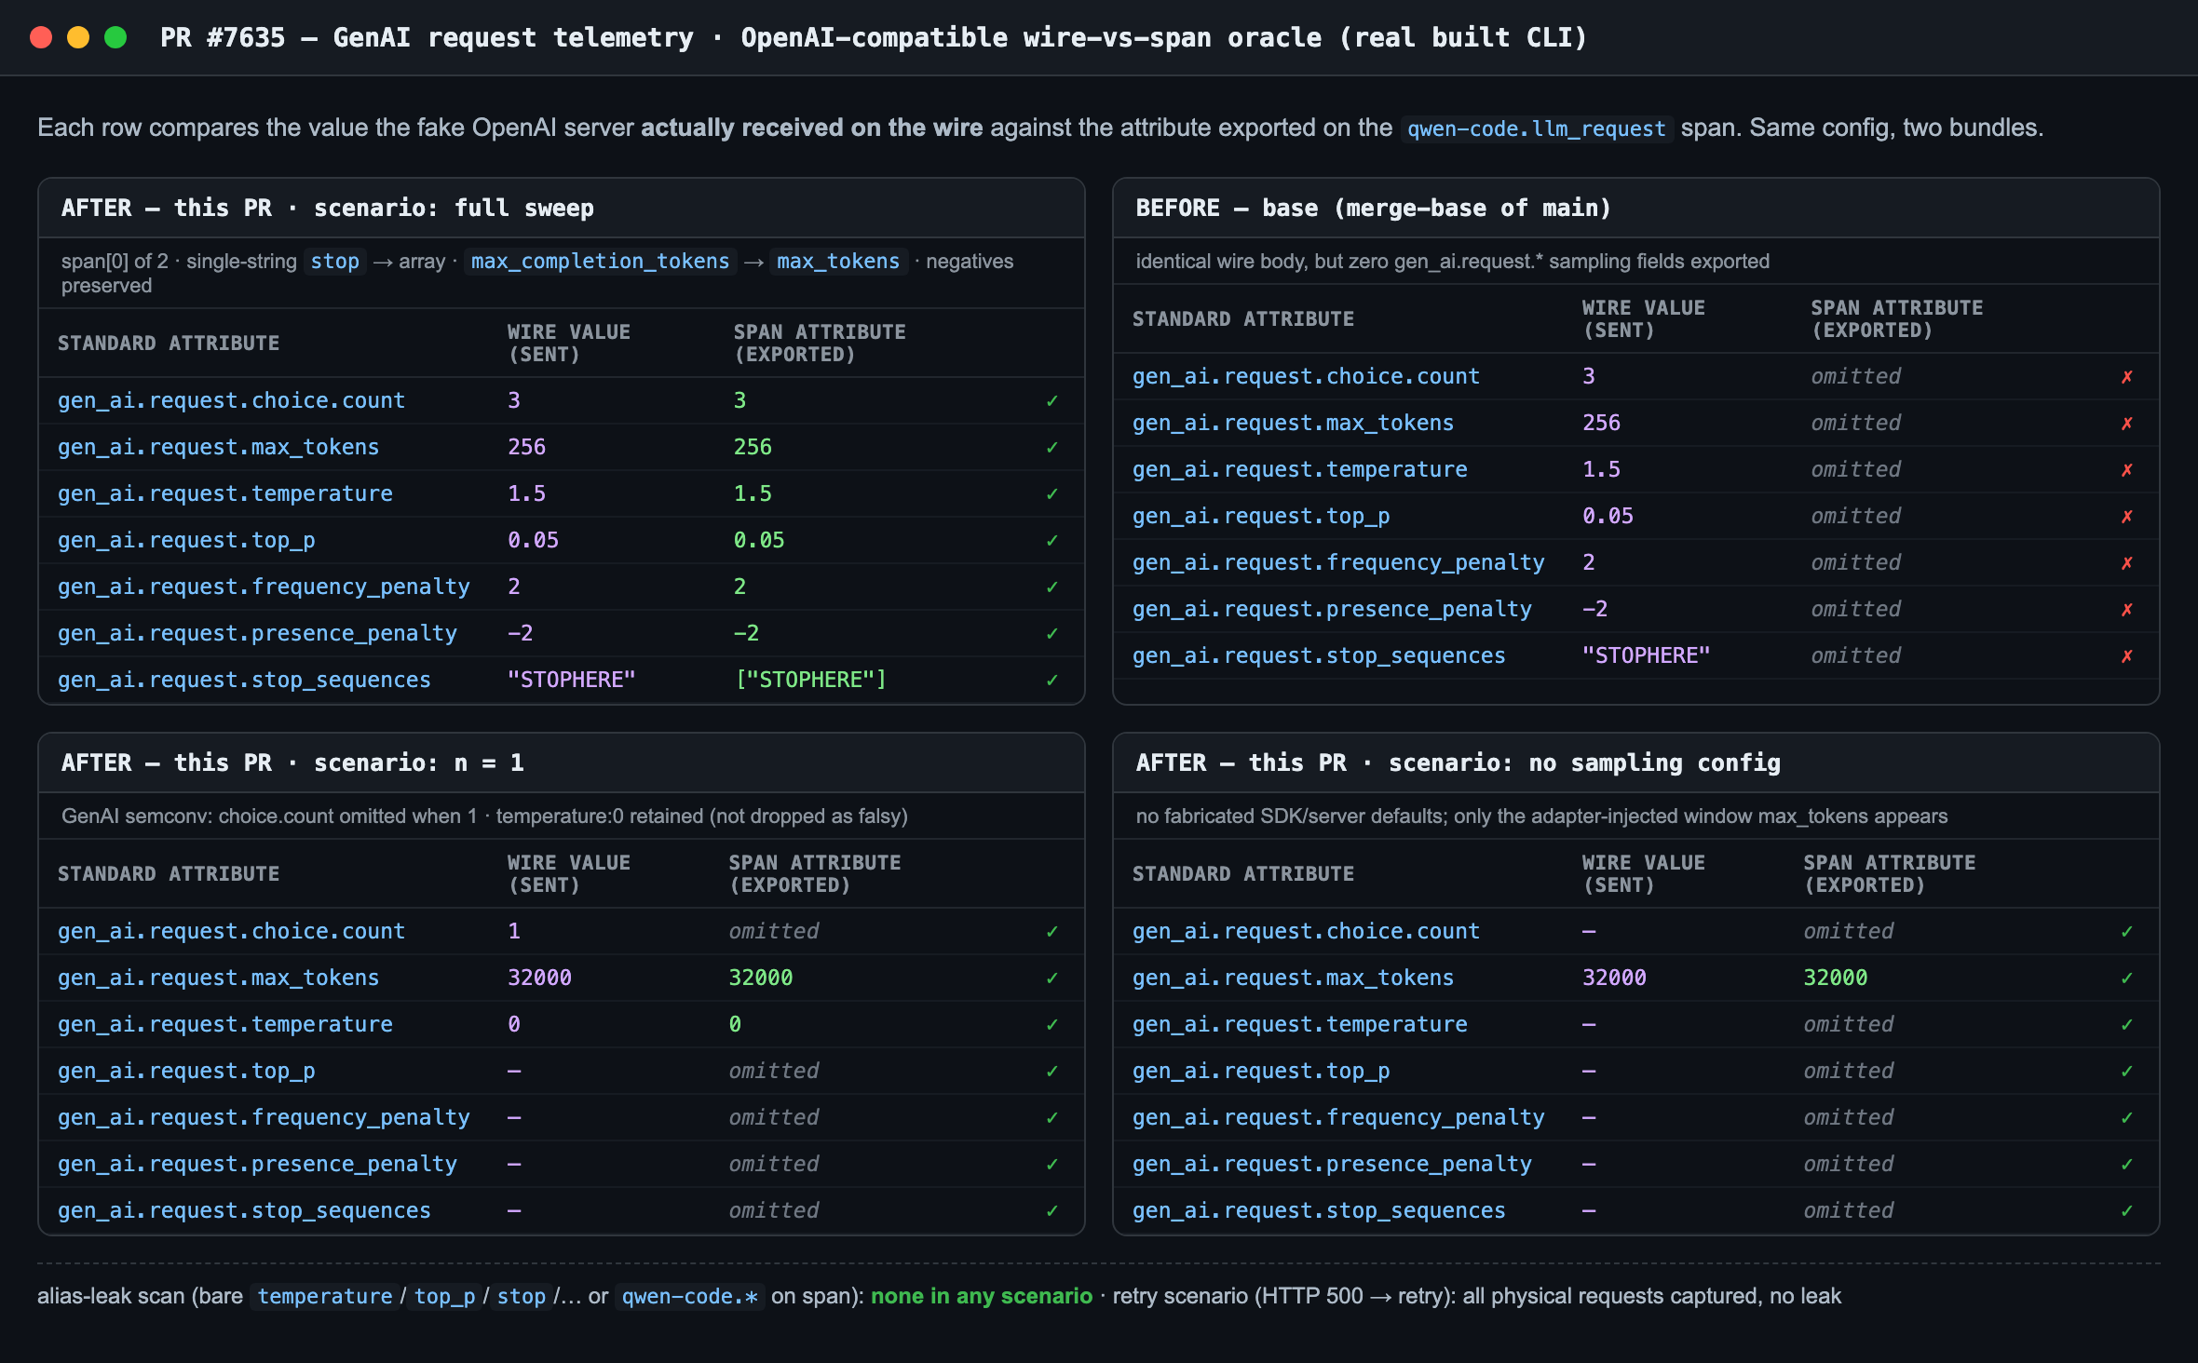Click the 'stop' code chip in full sweep subtitle
The image size is (2198, 1363).
click(x=334, y=262)
